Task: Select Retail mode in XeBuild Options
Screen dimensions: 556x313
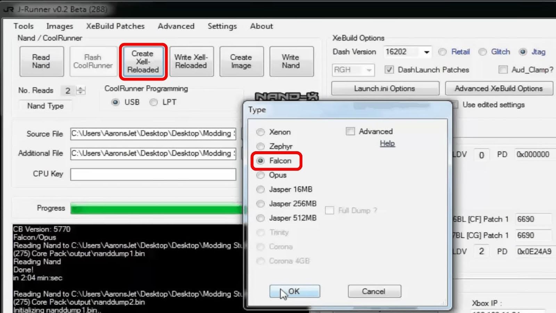Action: [442, 52]
